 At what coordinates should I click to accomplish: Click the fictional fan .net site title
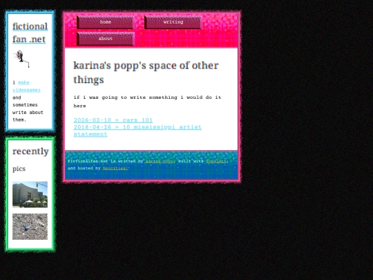click(30, 32)
